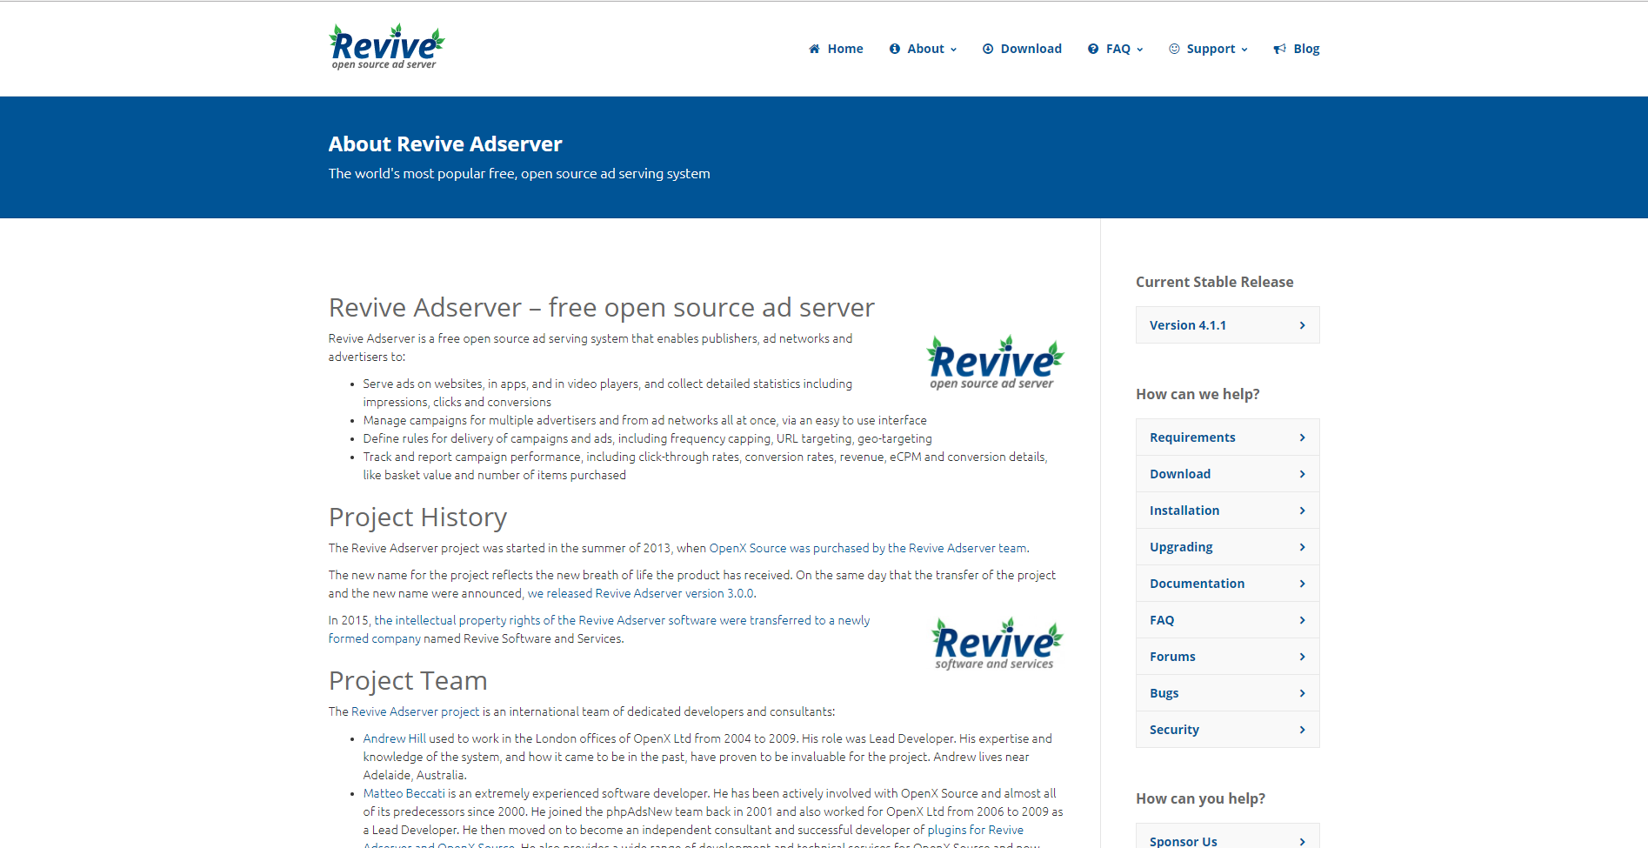
Task: Click the arrow next to Security
Action: point(1302,730)
